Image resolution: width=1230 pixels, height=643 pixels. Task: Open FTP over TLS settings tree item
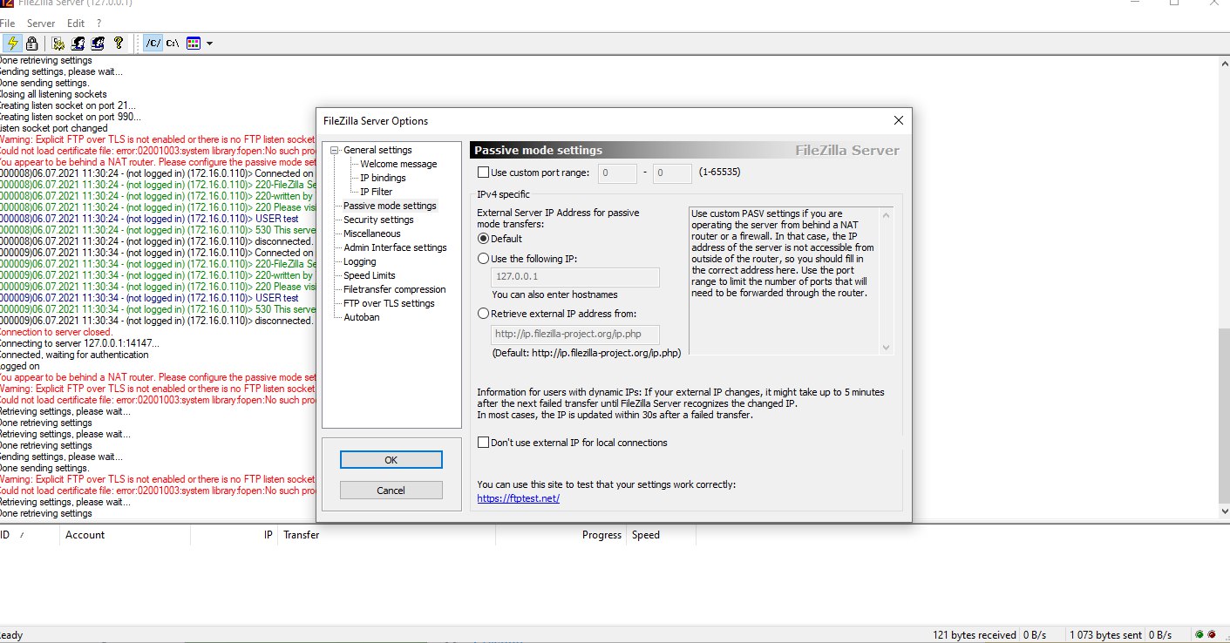tap(389, 303)
